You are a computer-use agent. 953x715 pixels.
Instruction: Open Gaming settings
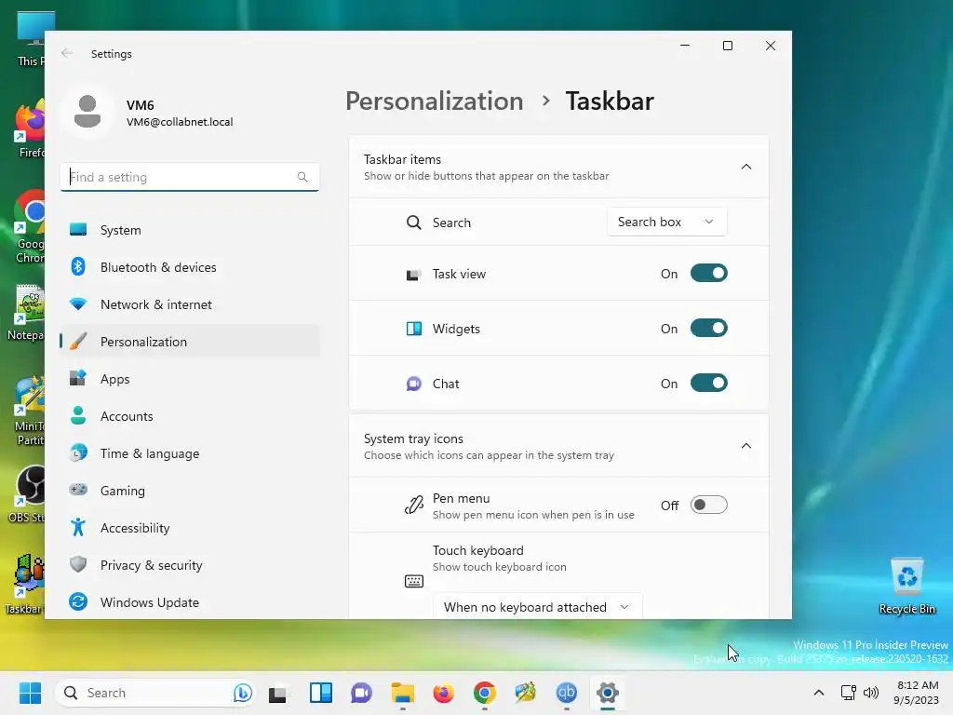tap(190, 490)
